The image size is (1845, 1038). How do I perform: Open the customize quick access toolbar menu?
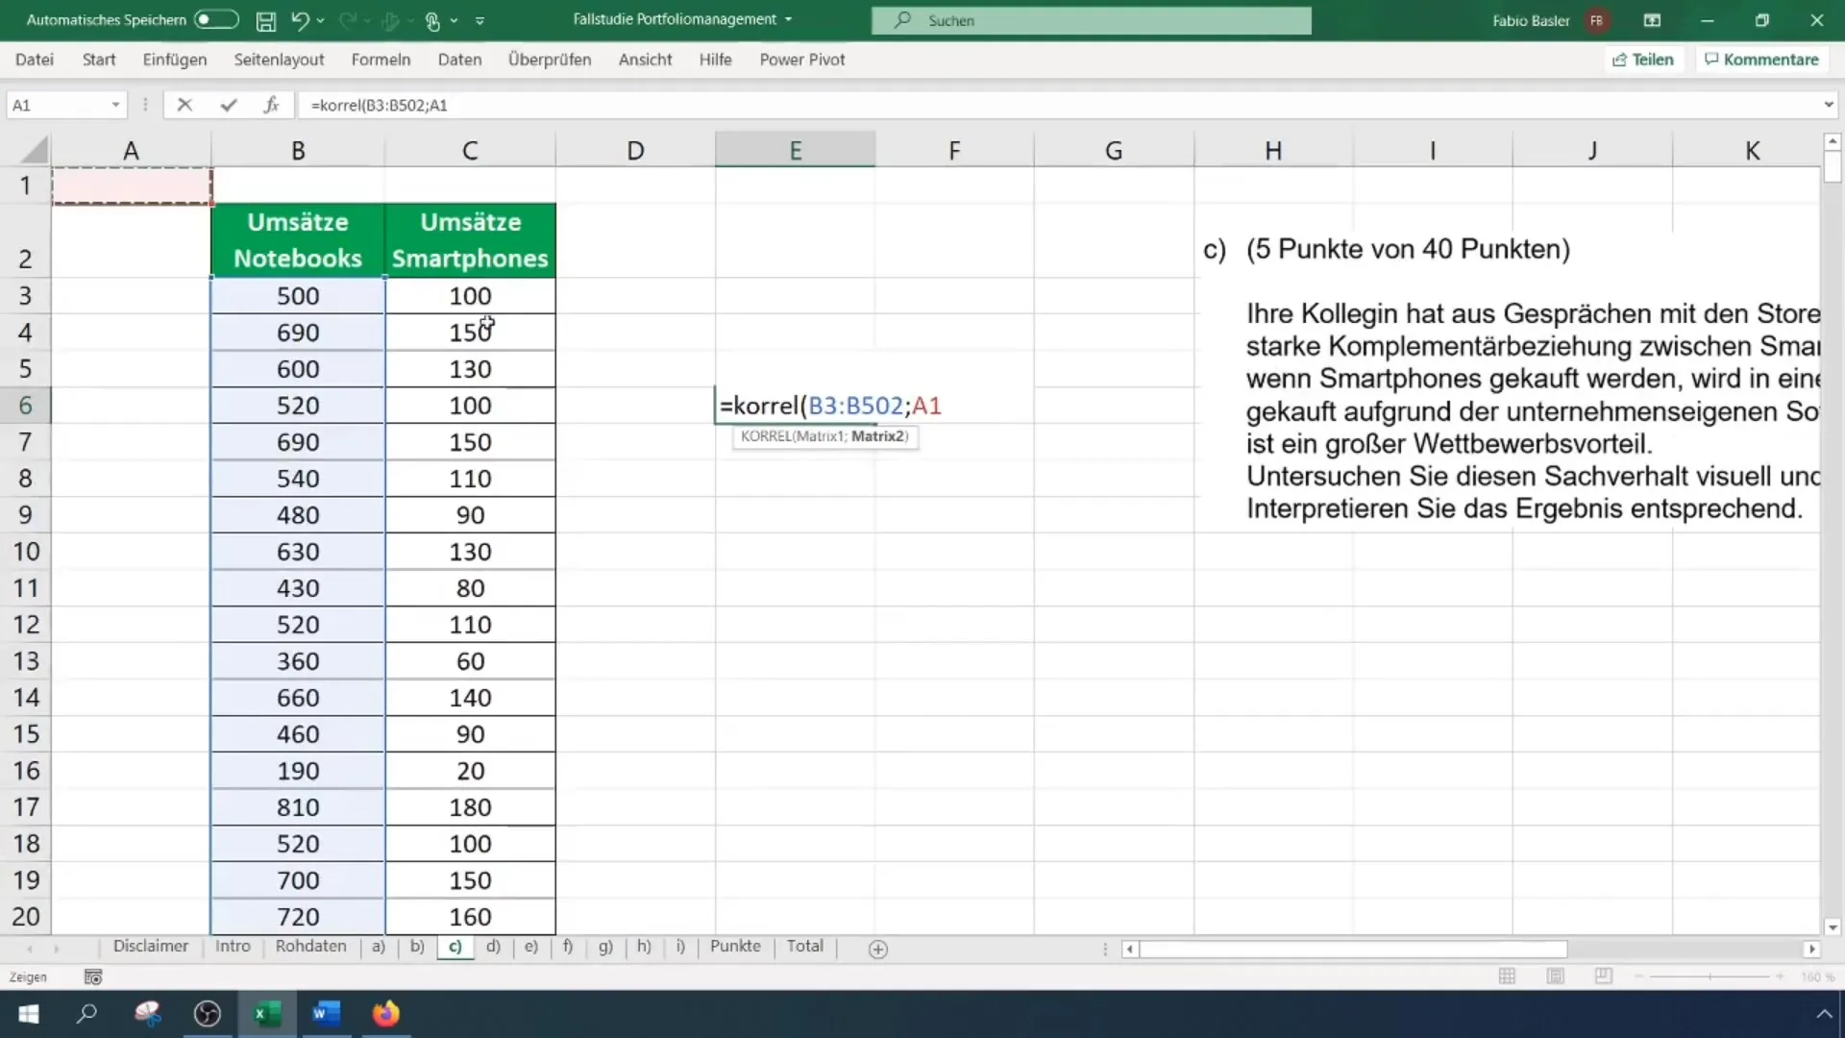tap(480, 20)
